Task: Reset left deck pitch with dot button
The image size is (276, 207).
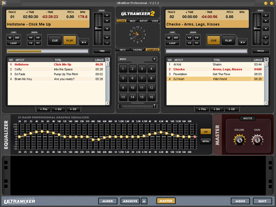Action: tap(107, 29)
